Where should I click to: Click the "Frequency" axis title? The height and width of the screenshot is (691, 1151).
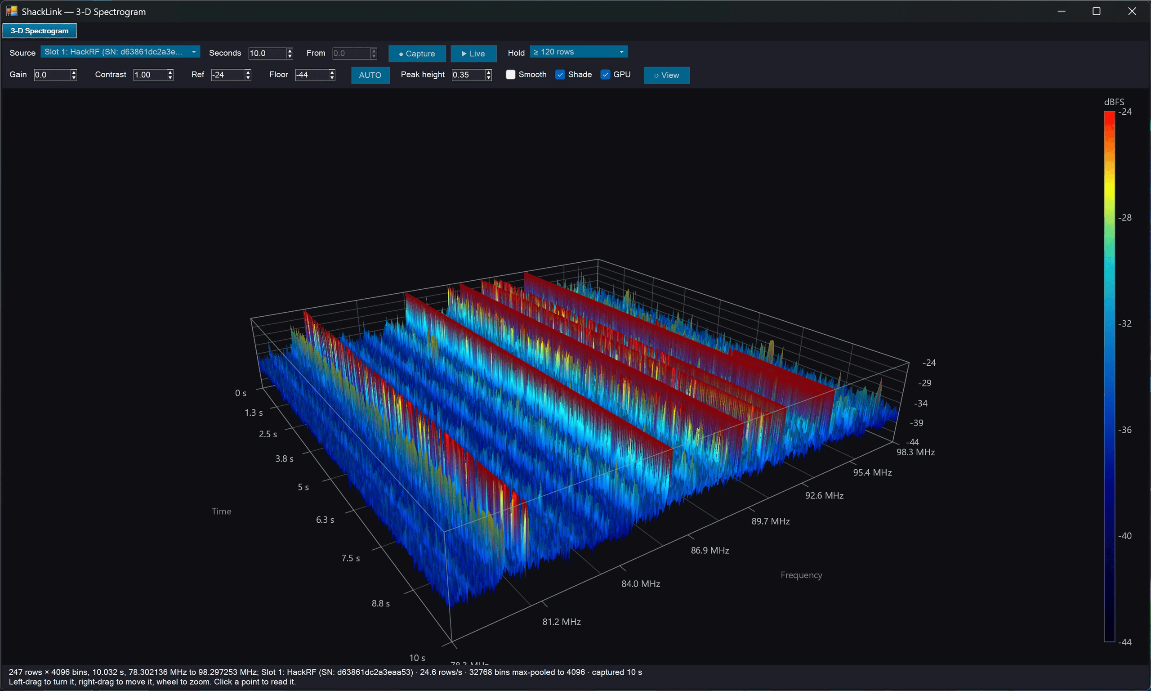801,575
